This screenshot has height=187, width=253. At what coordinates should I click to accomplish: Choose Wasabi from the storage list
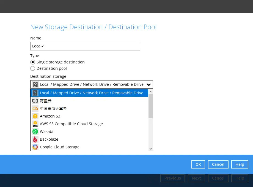click(46, 132)
